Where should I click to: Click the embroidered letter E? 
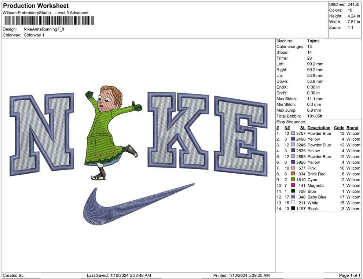[x=241, y=136]
